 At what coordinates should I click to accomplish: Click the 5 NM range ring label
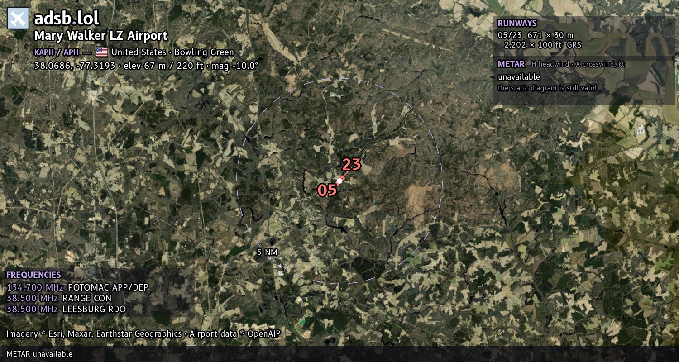[267, 252]
